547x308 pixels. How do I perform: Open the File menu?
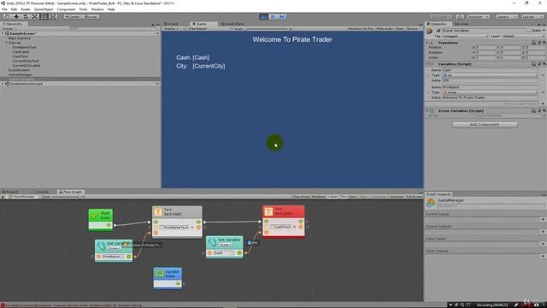pos(4,9)
